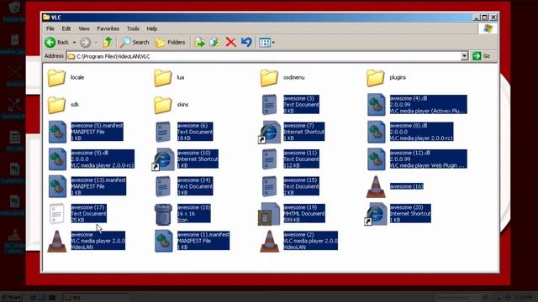Click the Windows flag logo in toolbar
538x302 pixels.
[488, 29]
